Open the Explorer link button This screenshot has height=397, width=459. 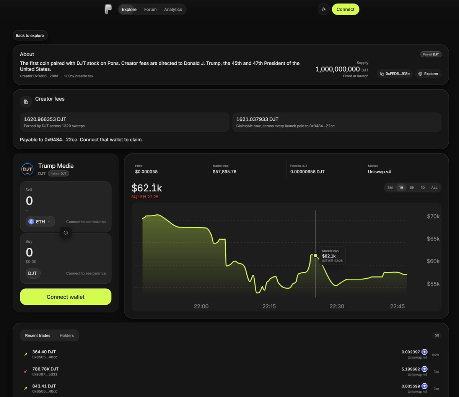click(428, 74)
